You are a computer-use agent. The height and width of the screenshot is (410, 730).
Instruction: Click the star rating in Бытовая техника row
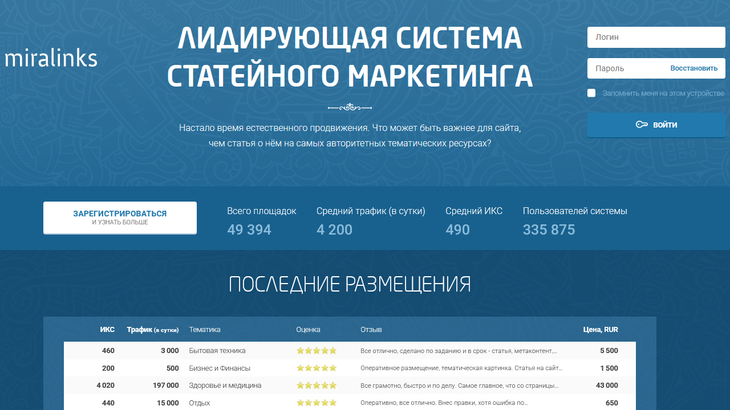point(317,351)
